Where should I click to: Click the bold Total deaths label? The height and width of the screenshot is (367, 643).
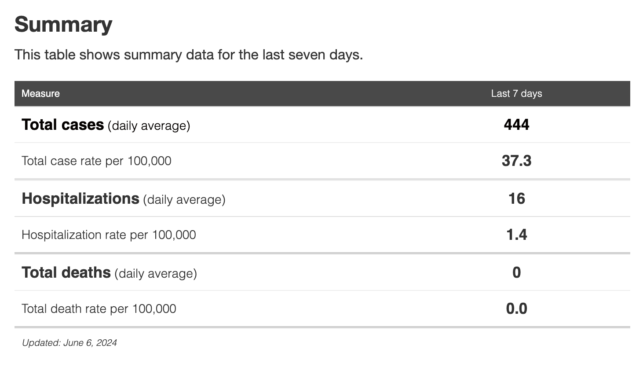click(66, 272)
